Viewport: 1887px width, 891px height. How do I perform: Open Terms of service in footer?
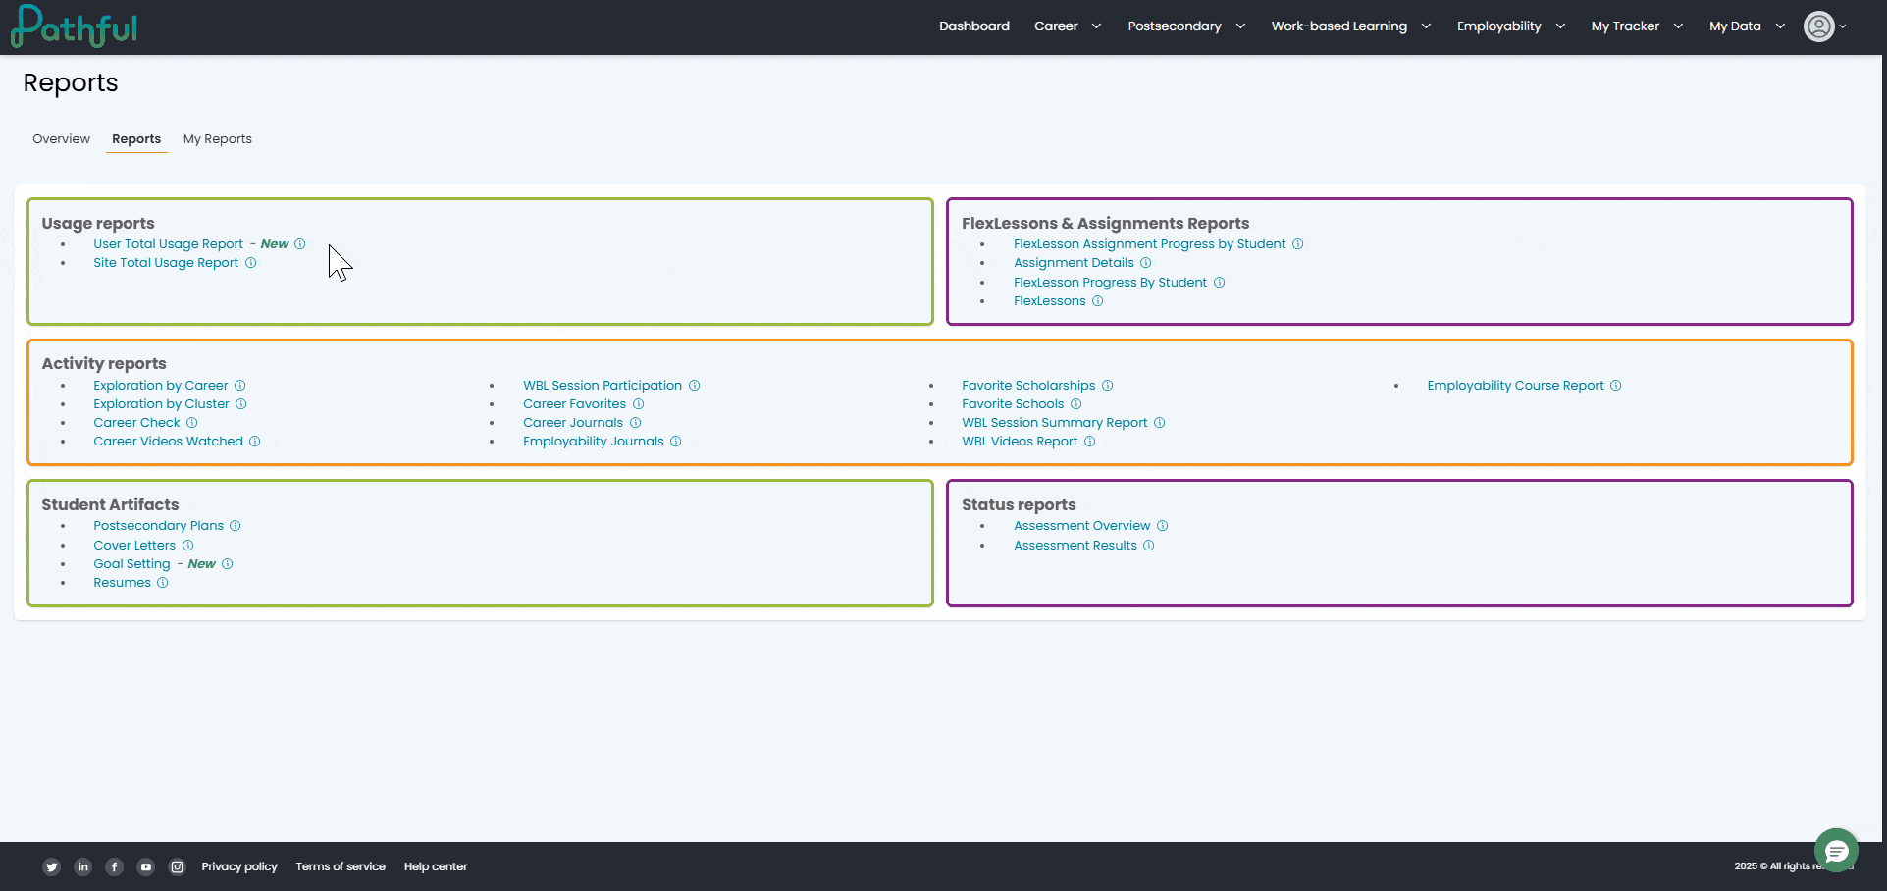click(x=341, y=866)
